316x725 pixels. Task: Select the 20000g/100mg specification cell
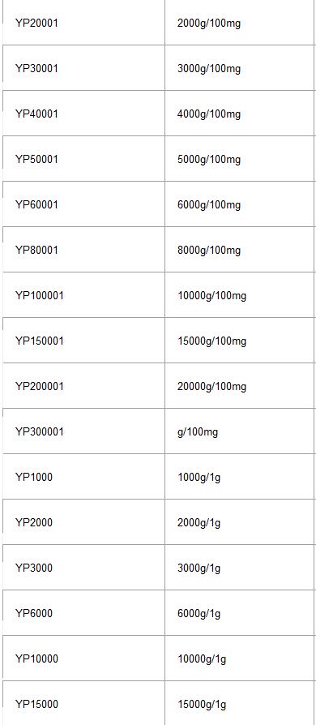click(x=240, y=386)
